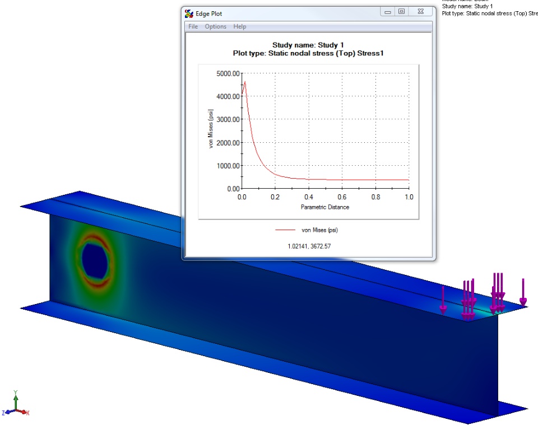This screenshot has width=538, height=430.
Task: Minimize the Edge Plot window
Action: [388, 12]
